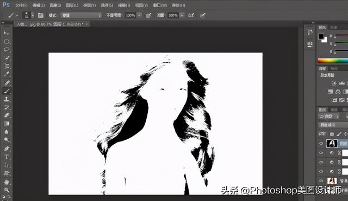Close the document tab
This screenshot has height=201, width=348.
[x=86, y=24]
